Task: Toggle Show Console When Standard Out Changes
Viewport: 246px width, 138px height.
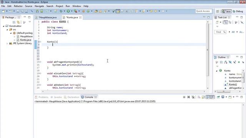Action: tap(208, 97)
